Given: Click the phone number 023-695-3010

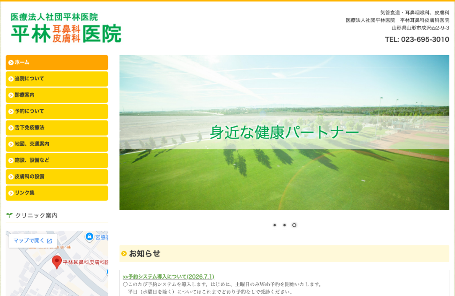Looking at the screenshot, I should coord(425,40).
